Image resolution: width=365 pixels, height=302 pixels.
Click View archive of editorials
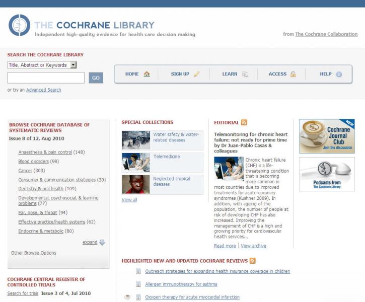tap(254, 246)
